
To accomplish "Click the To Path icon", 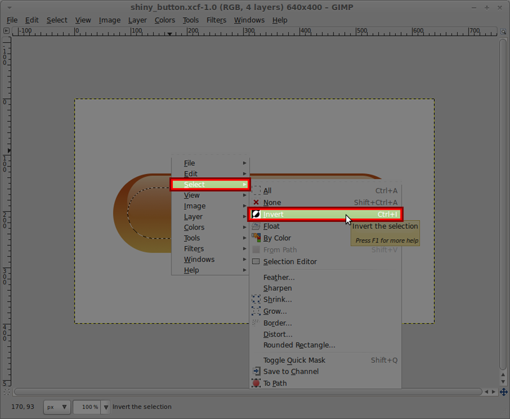I will [x=257, y=383].
